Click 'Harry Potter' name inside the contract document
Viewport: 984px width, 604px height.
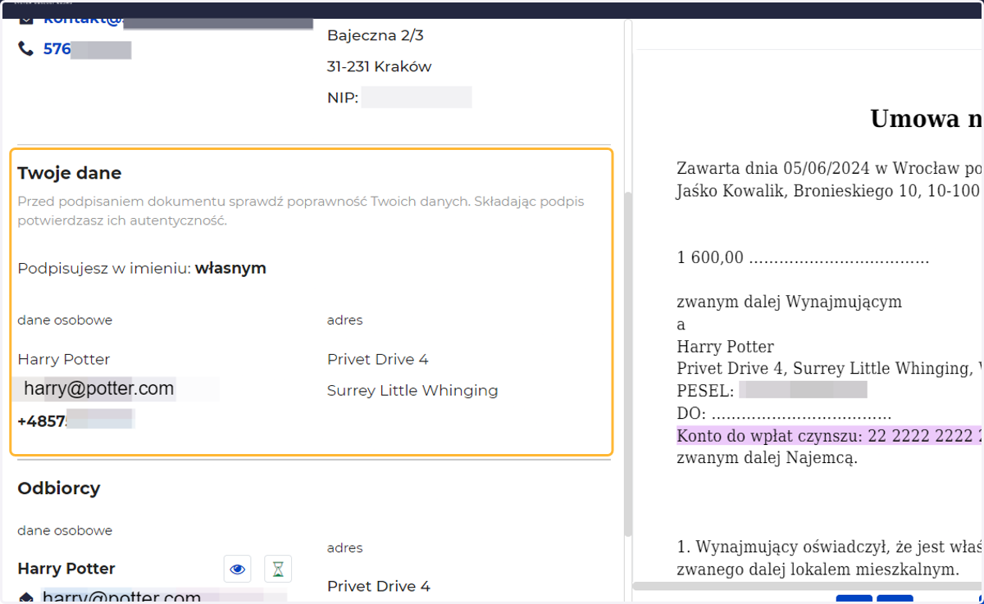click(x=725, y=347)
